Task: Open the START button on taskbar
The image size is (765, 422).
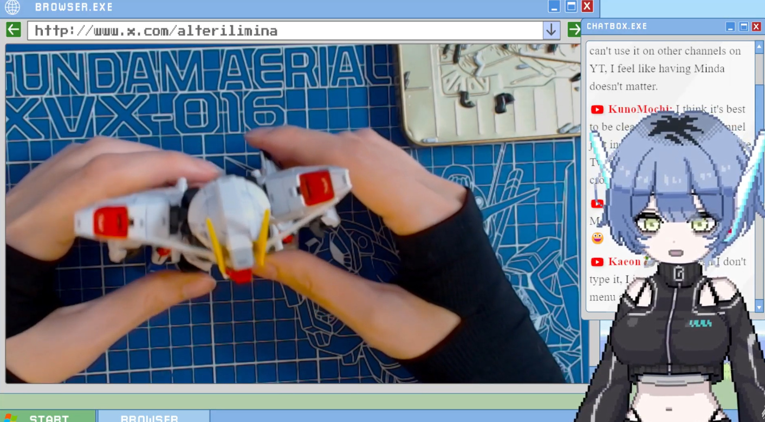Action: point(48,416)
